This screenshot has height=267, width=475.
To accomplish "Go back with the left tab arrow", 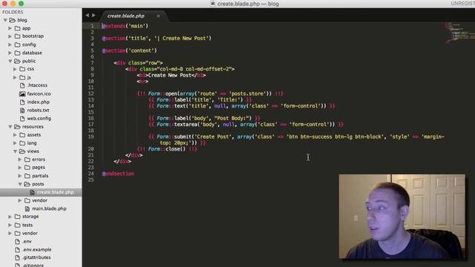I will tap(88, 15).
